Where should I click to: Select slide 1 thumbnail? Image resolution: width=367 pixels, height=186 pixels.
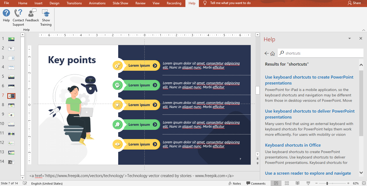pyautogui.click(x=11, y=39)
